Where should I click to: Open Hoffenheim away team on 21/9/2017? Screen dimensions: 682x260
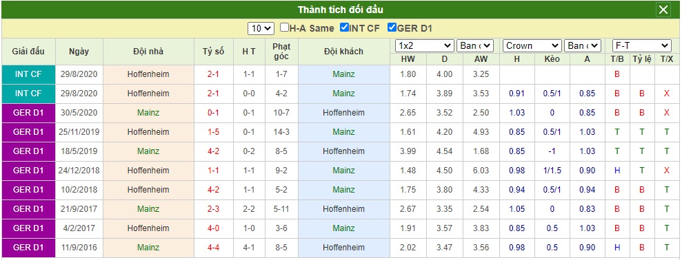coord(343,209)
